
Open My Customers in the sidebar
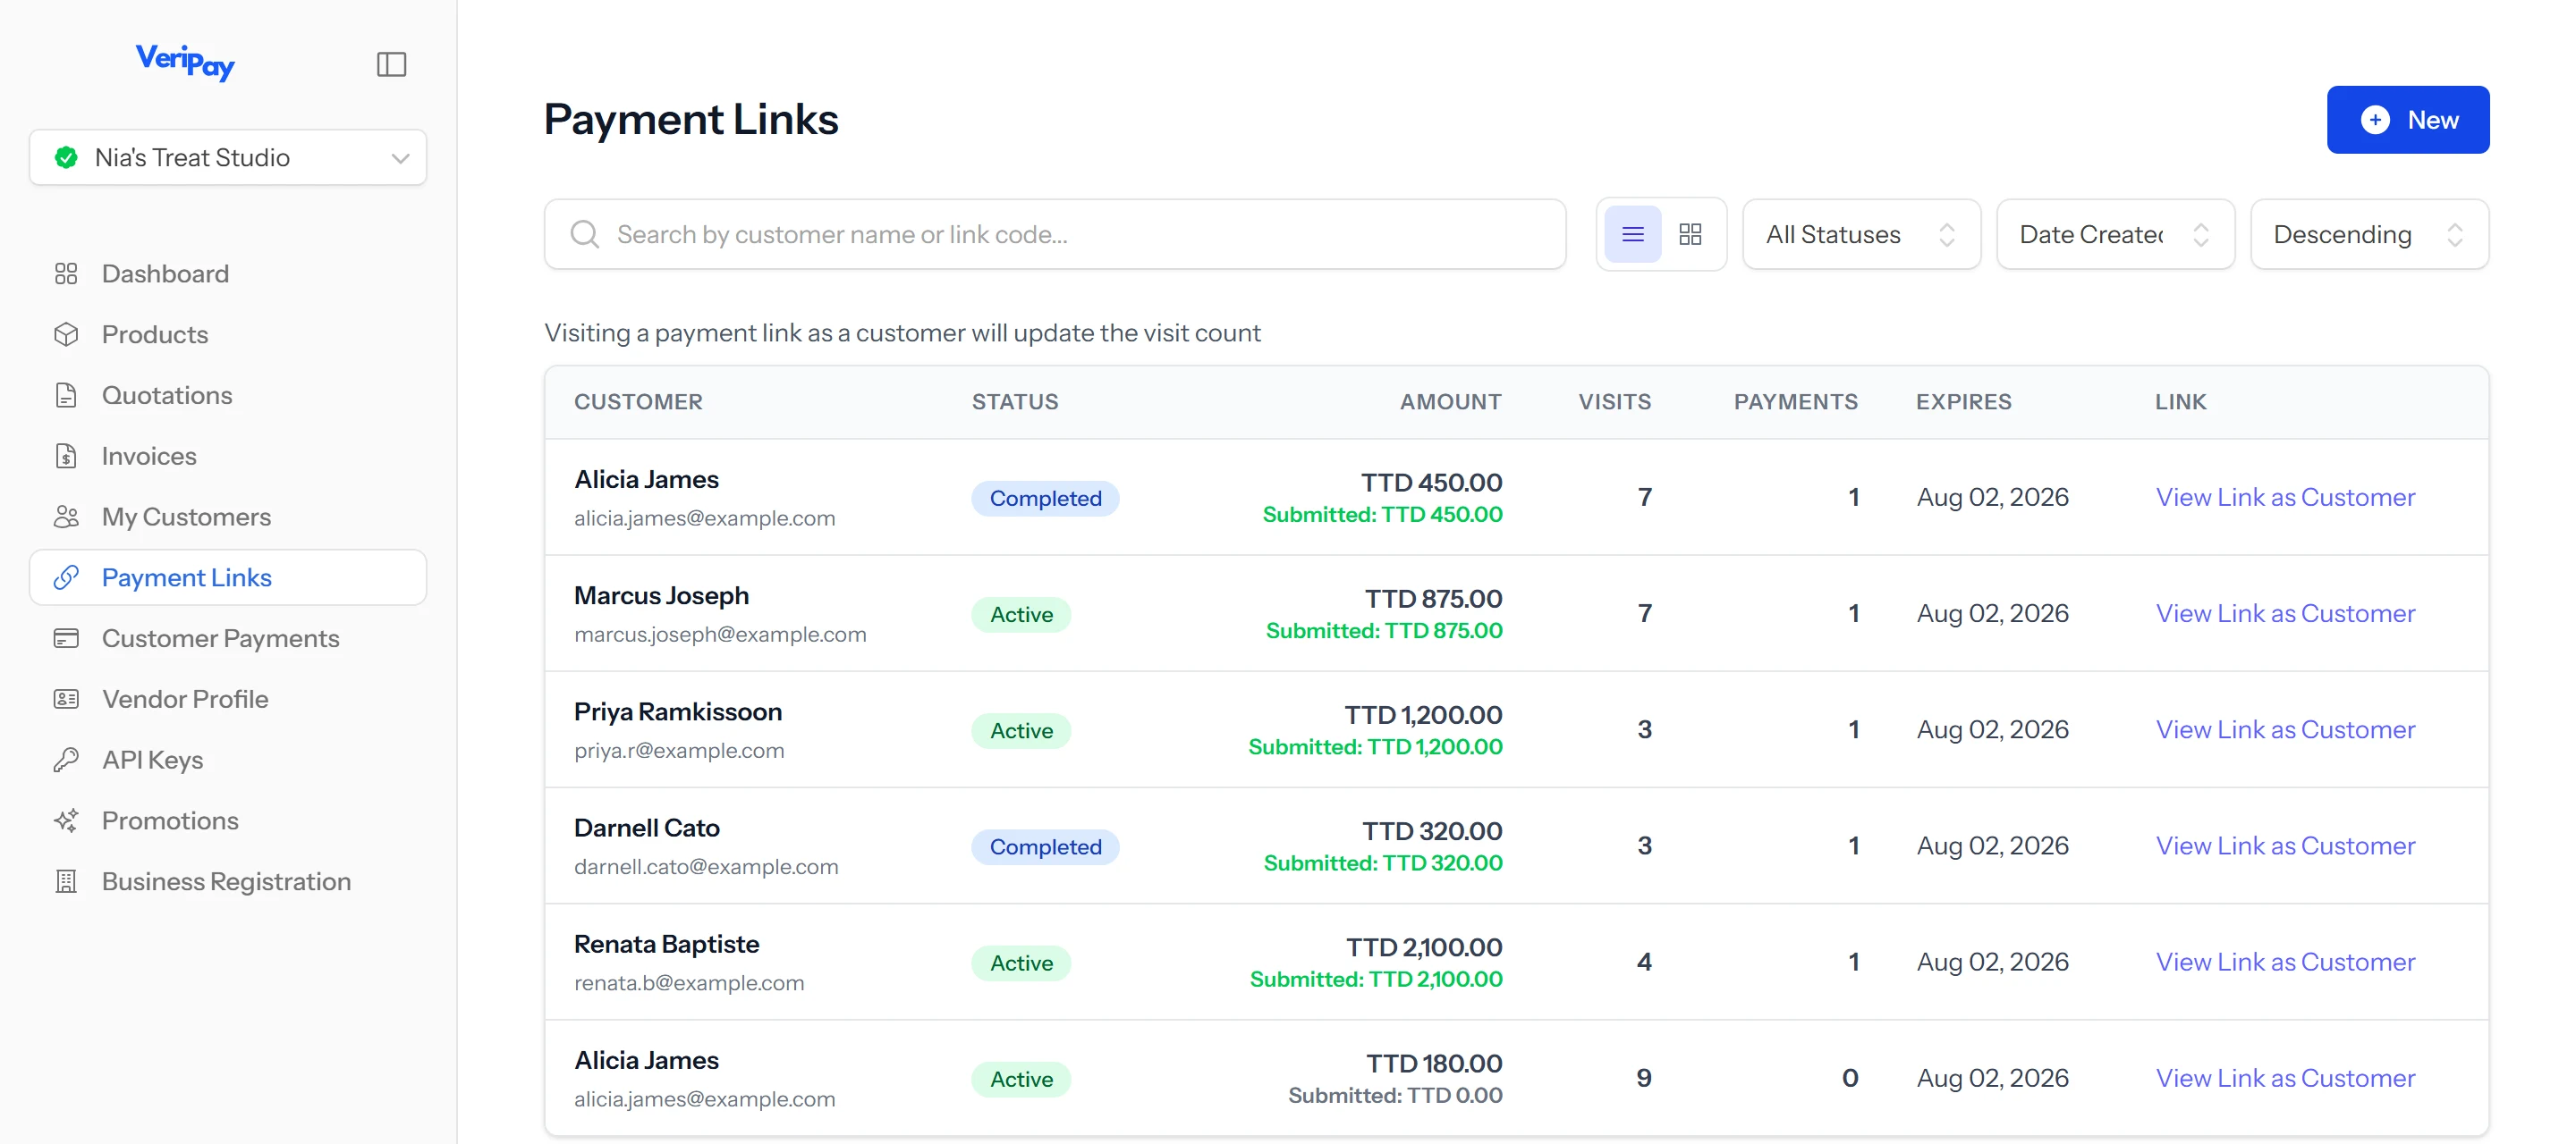(228, 517)
